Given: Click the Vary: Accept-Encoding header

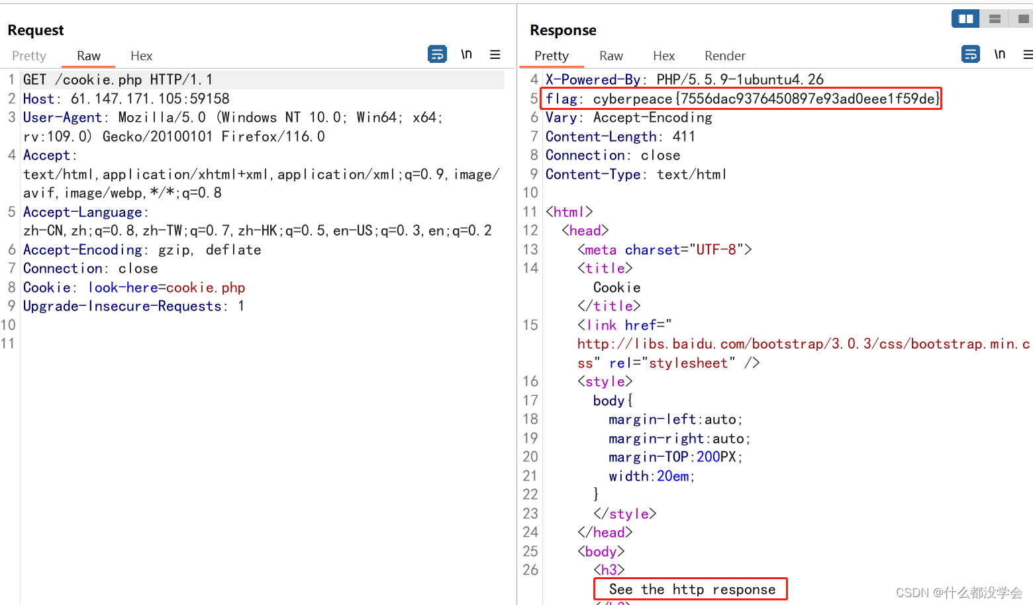Looking at the screenshot, I should tap(629, 117).
